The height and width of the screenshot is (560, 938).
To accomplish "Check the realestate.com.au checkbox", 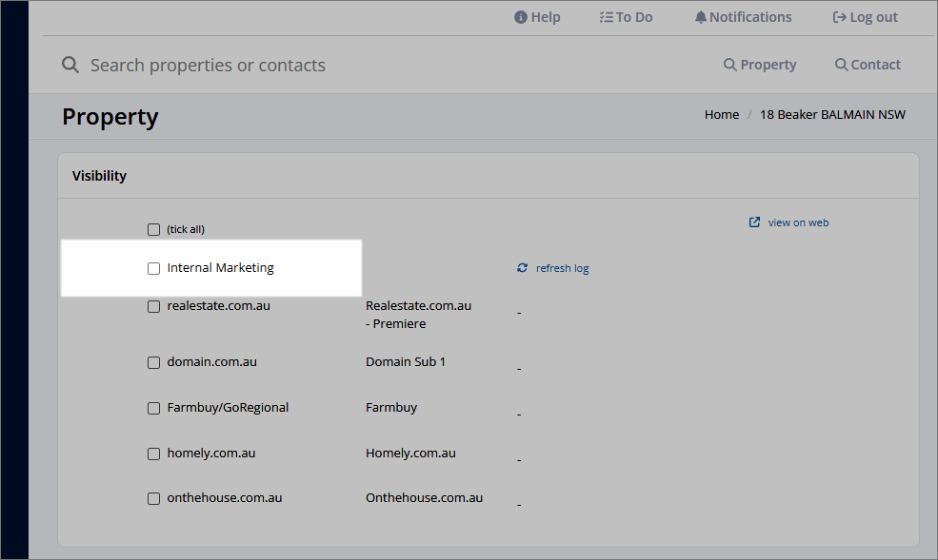I will tap(153, 307).
